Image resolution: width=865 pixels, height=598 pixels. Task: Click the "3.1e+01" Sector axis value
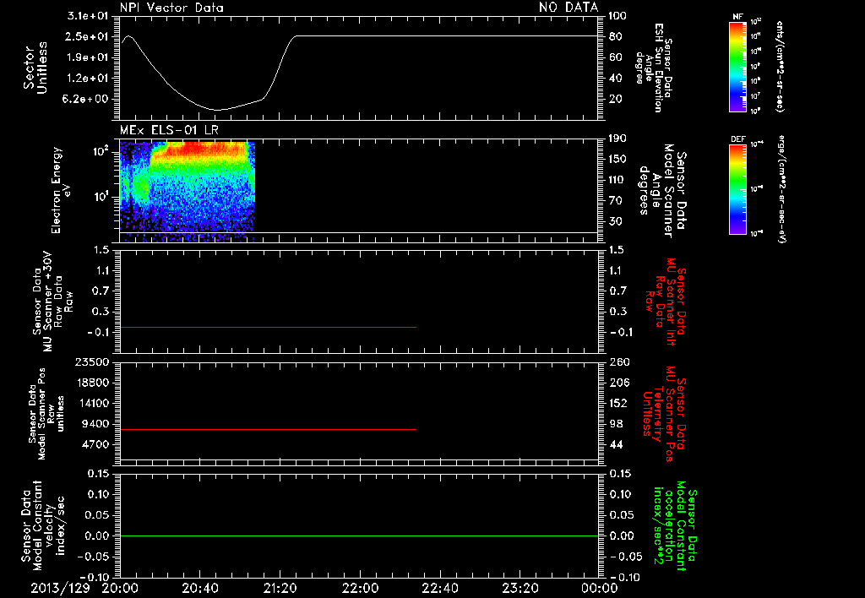tap(87, 15)
